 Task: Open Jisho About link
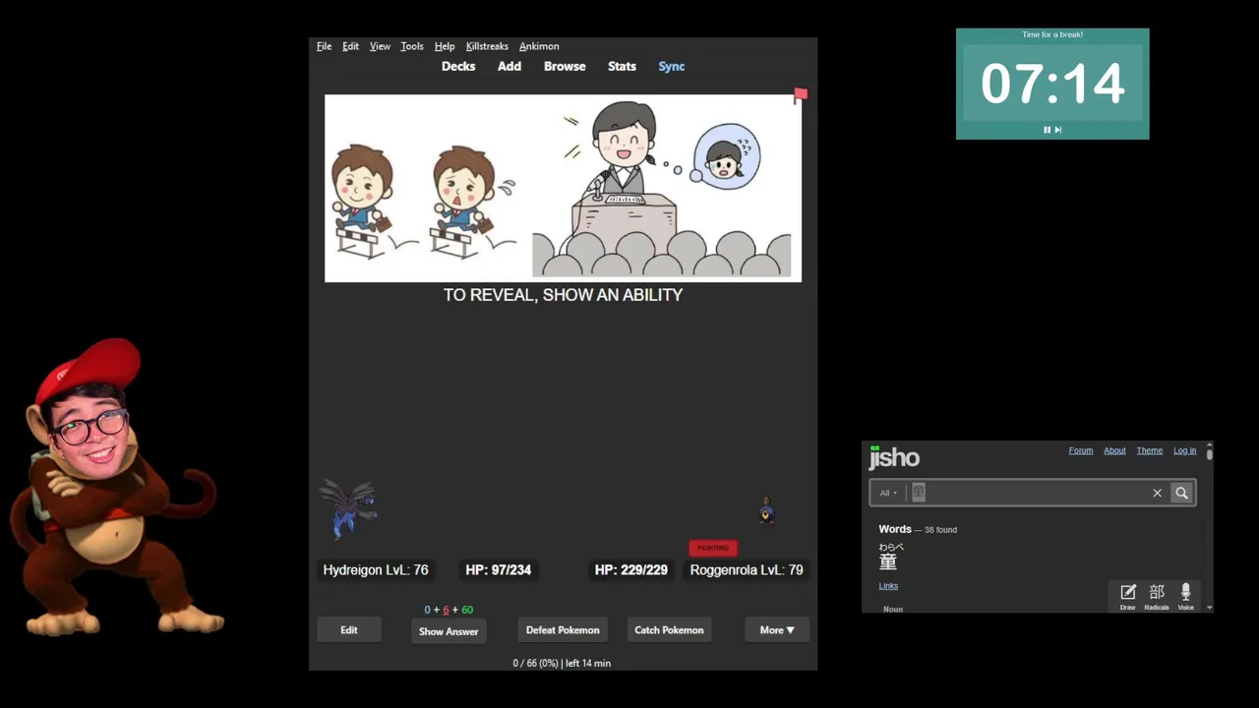pyautogui.click(x=1114, y=450)
